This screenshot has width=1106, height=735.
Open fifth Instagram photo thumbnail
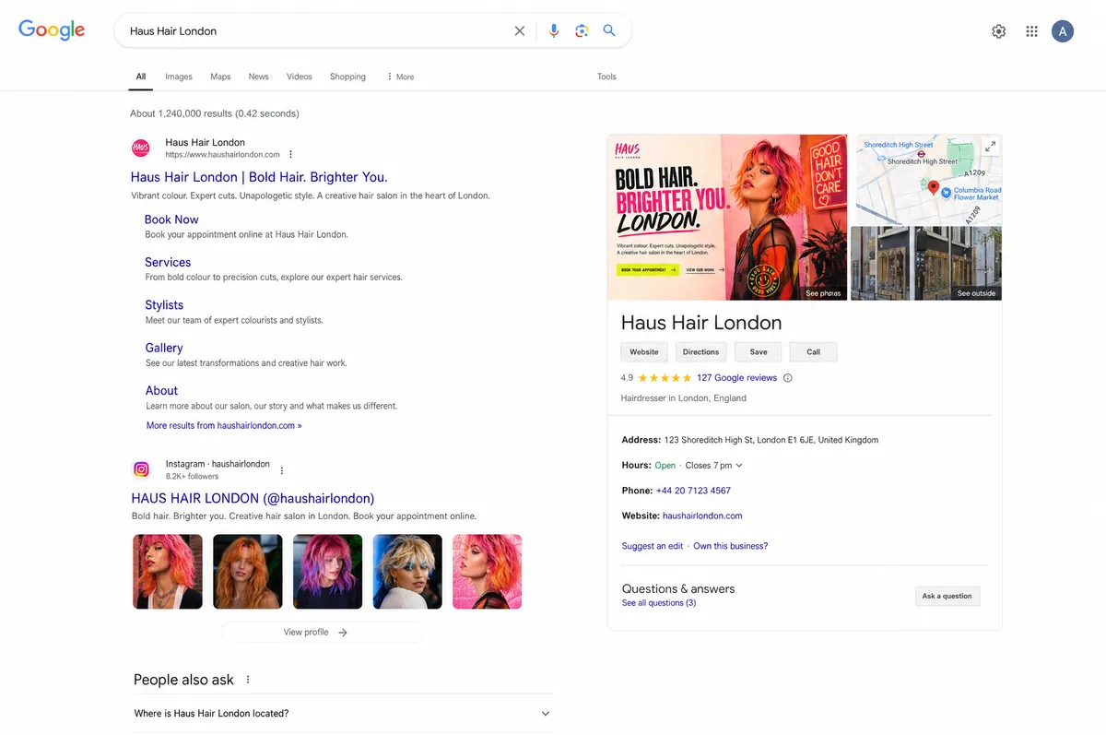(x=488, y=572)
